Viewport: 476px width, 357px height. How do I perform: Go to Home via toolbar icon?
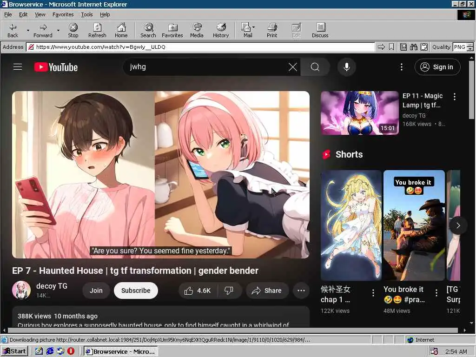coord(121,30)
